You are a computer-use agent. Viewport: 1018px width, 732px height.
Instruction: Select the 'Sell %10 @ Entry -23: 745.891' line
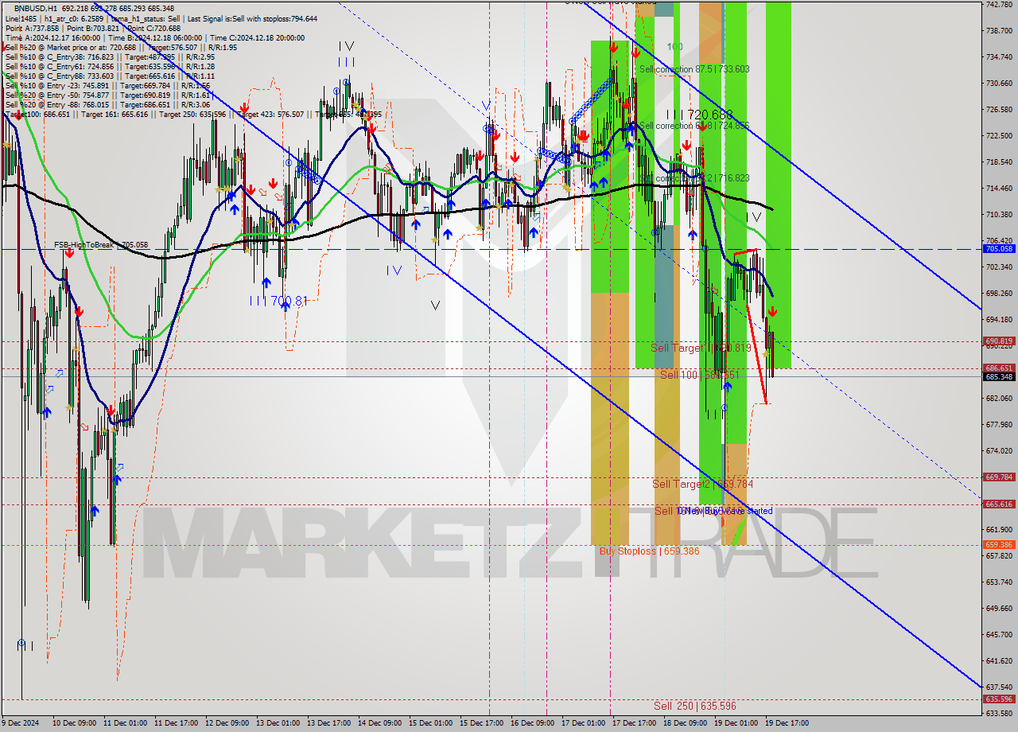pos(107,85)
